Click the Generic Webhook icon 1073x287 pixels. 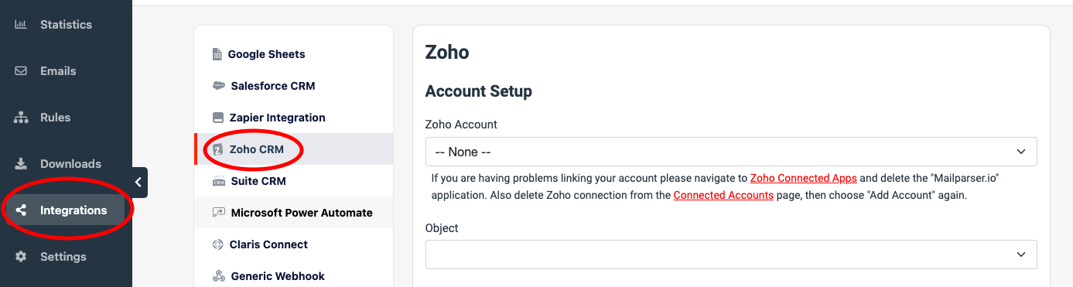(x=218, y=276)
